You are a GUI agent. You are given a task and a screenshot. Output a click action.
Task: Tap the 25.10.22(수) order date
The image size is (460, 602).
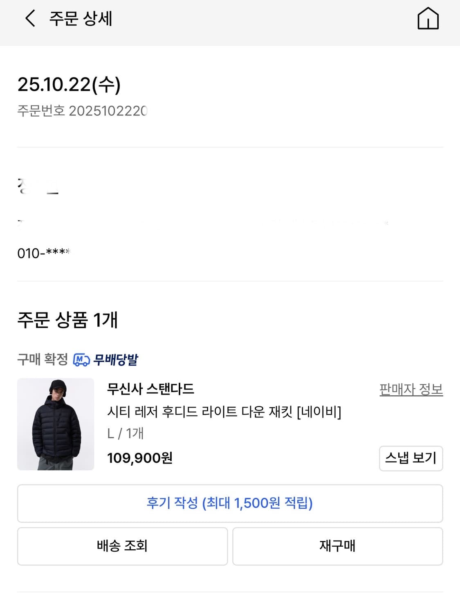(69, 85)
